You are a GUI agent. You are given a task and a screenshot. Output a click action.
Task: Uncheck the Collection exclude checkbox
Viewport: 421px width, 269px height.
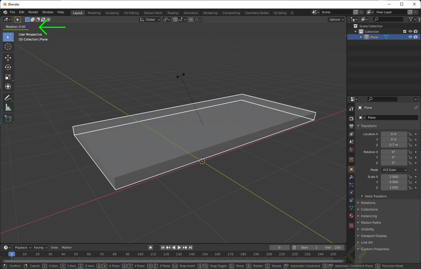[405, 31]
